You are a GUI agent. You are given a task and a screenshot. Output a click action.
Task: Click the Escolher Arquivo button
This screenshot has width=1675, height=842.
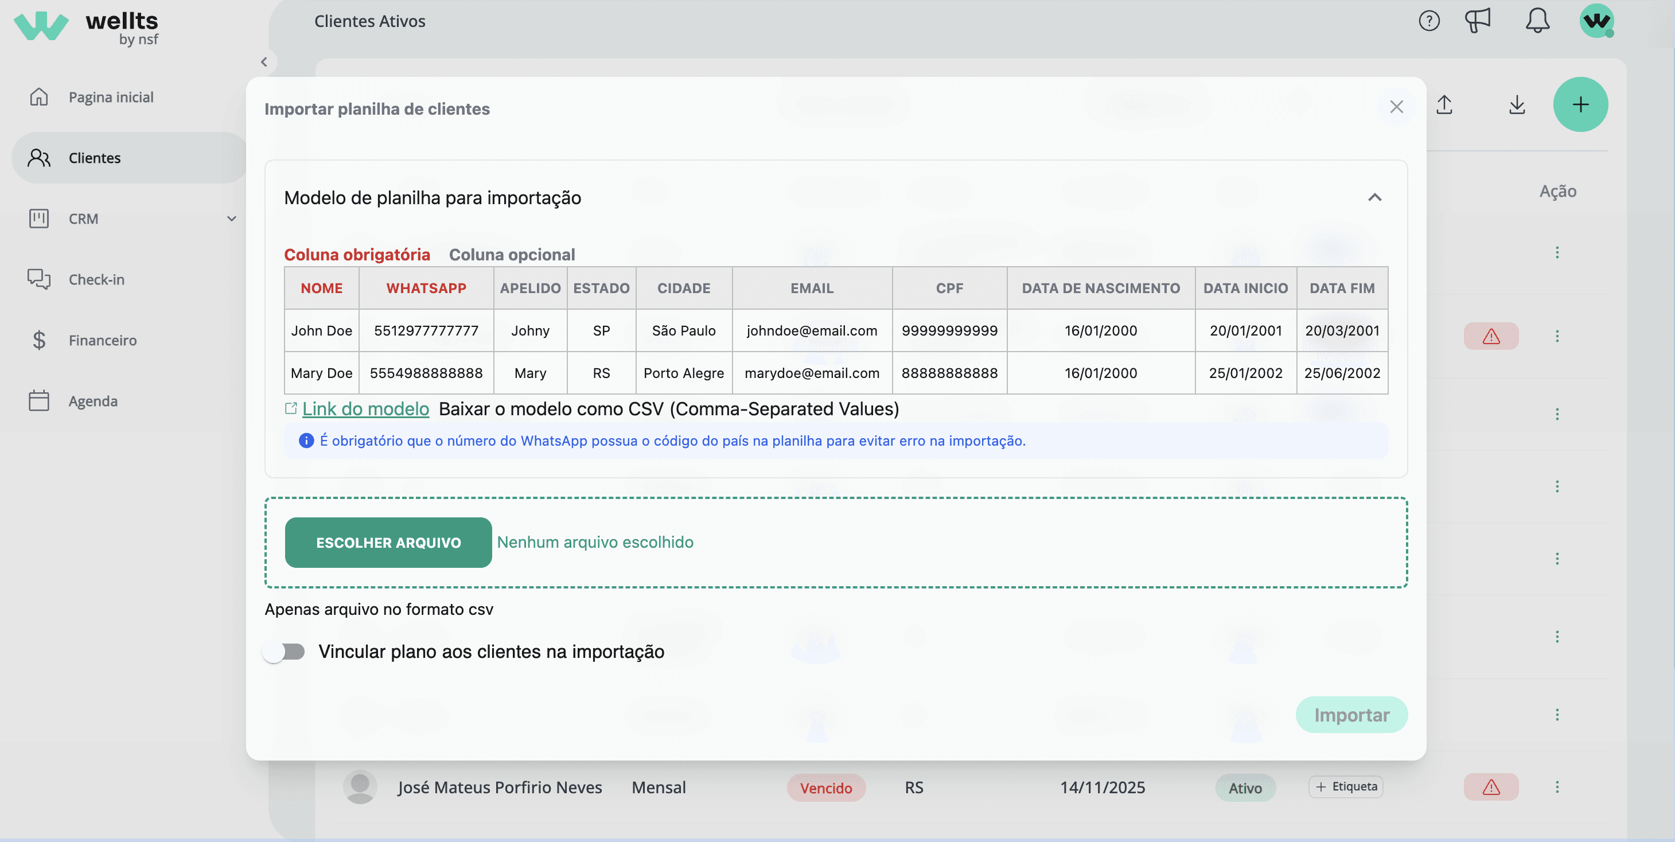tap(388, 543)
